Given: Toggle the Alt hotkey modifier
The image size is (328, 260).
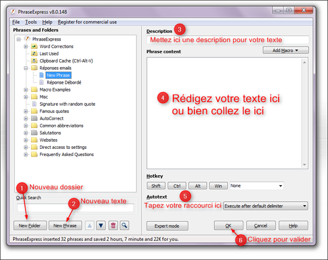Looking at the screenshot, I should point(197,186).
